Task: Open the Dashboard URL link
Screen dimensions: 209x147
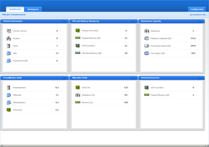Action: point(199,15)
